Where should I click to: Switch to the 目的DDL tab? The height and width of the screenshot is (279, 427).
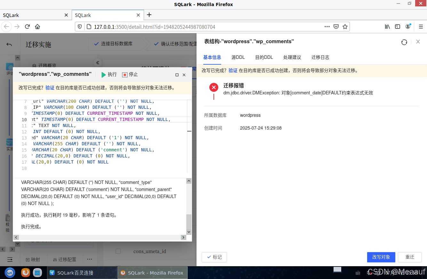point(264,57)
